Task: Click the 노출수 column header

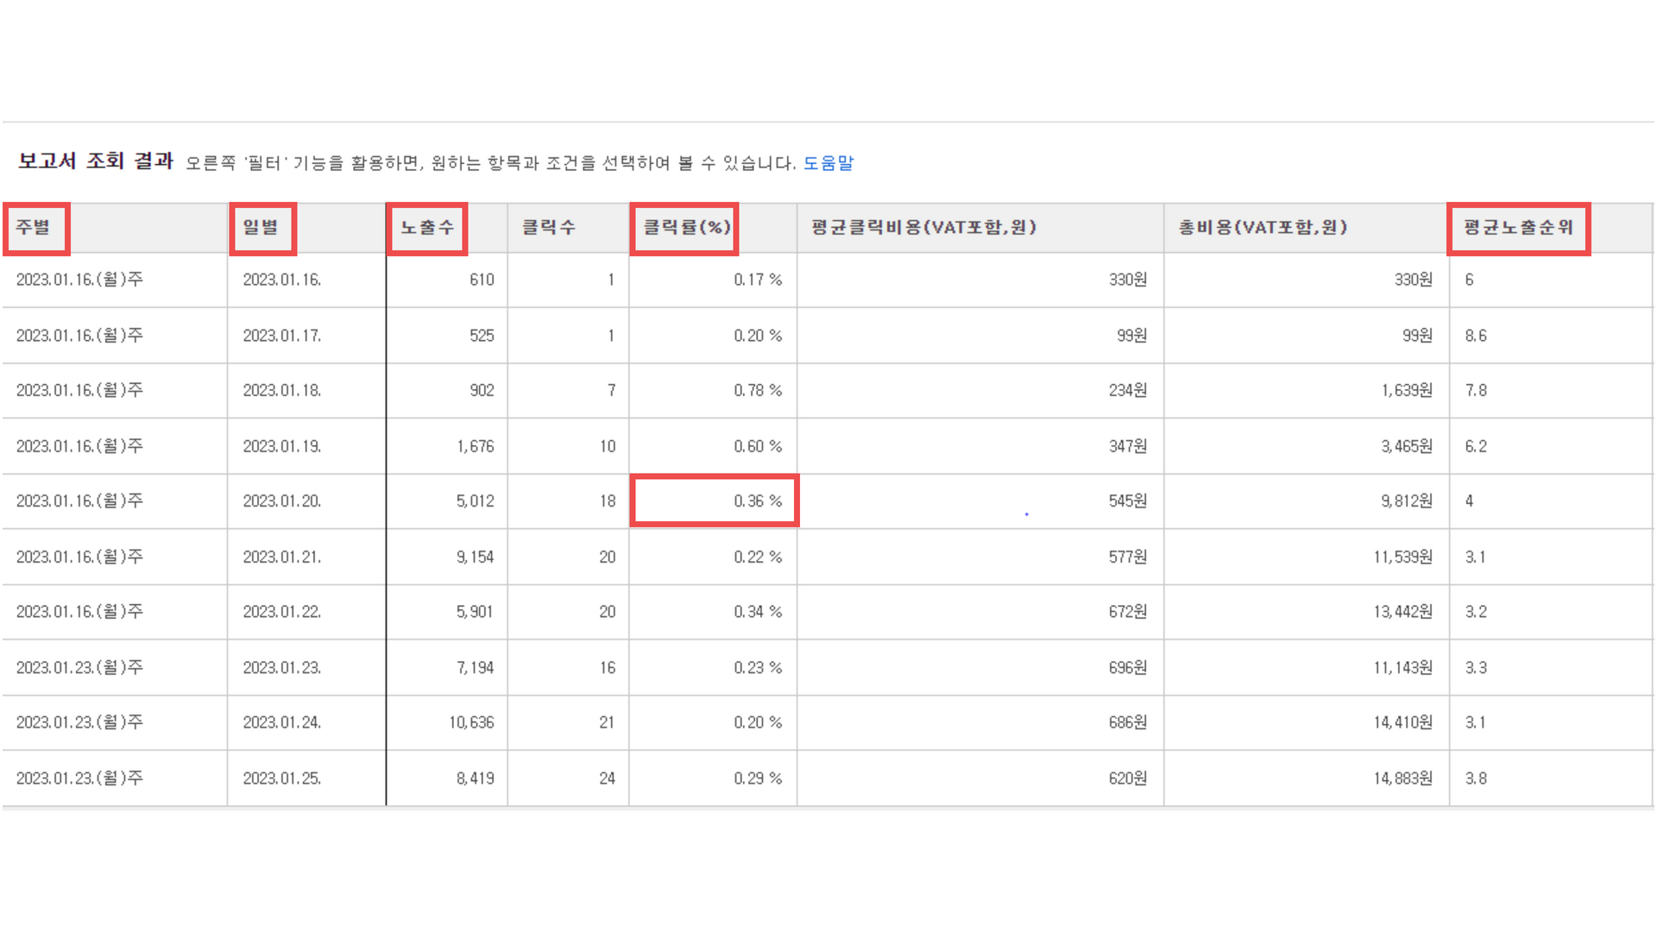Action: pos(426,228)
